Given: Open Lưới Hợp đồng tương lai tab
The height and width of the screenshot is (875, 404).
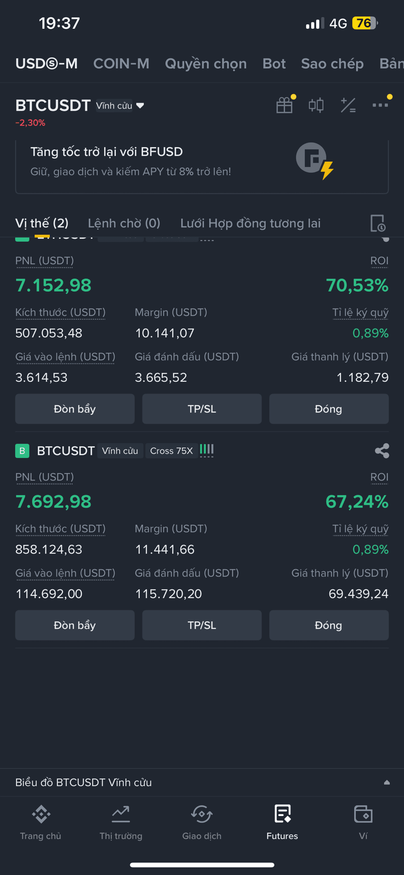Looking at the screenshot, I should pos(250,223).
